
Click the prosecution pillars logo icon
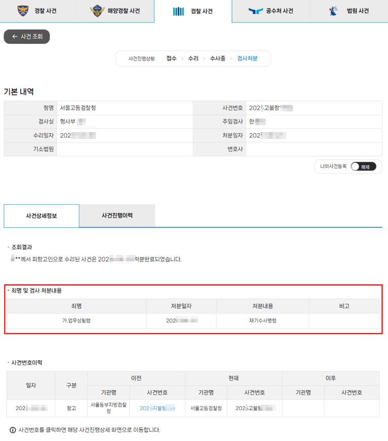pyautogui.click(x=178, y=11)
